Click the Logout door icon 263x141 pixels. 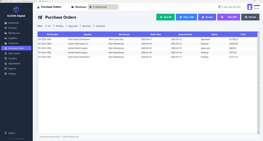[x=6, y=133]
